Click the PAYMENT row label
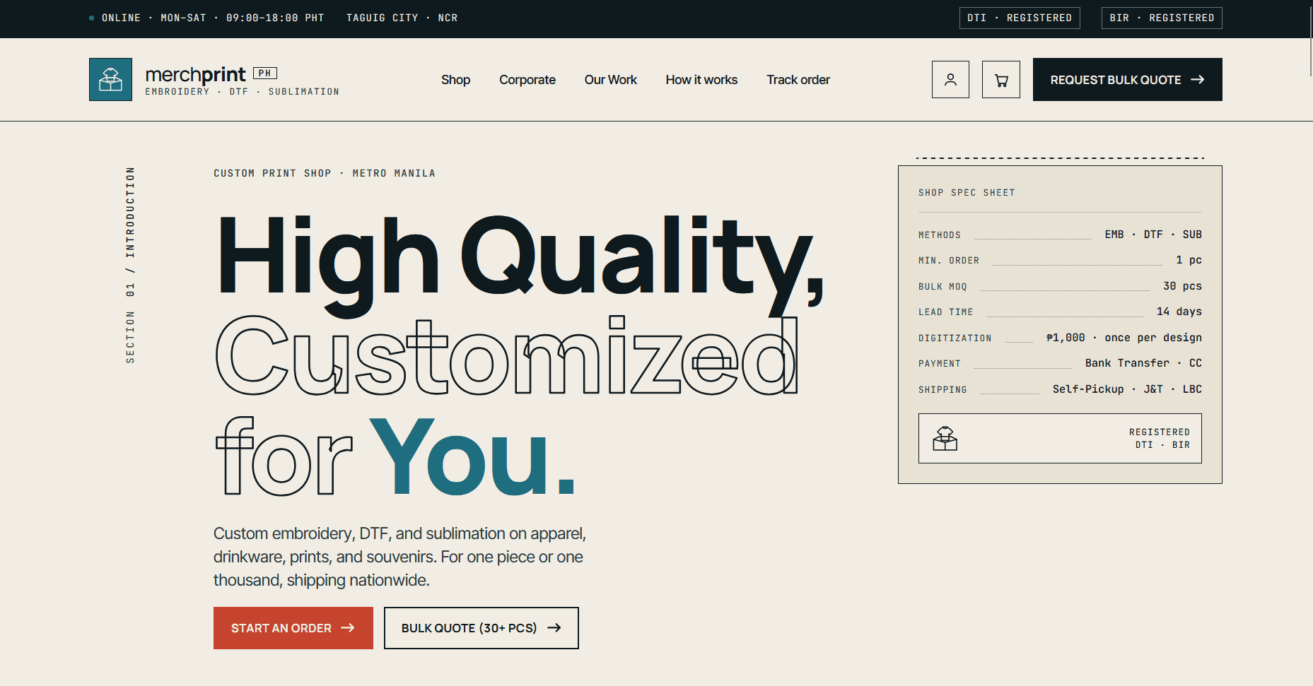This screenshot has height=686, width=1313. tap(939, 364)
